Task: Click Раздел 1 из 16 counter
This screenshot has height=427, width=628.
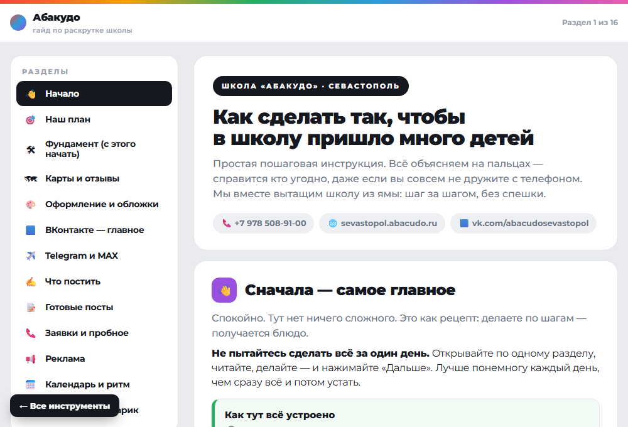Action: point(590,23)
